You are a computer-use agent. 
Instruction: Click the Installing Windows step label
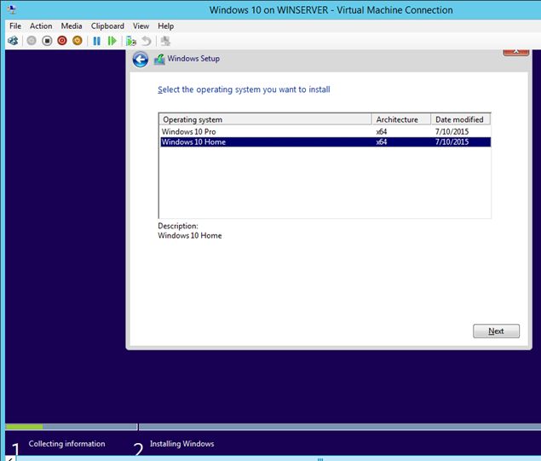[x=181, y=444]
